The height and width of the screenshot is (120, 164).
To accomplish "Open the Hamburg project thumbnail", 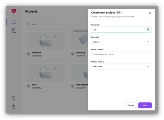I will tap(80, 40).
